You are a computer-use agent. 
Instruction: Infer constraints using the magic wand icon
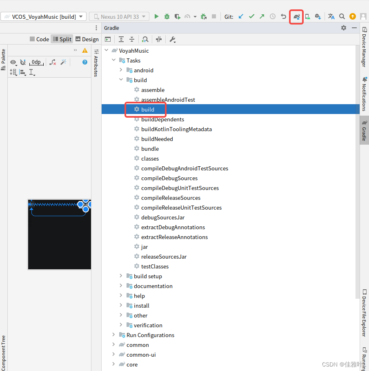[x=63, y=62]
